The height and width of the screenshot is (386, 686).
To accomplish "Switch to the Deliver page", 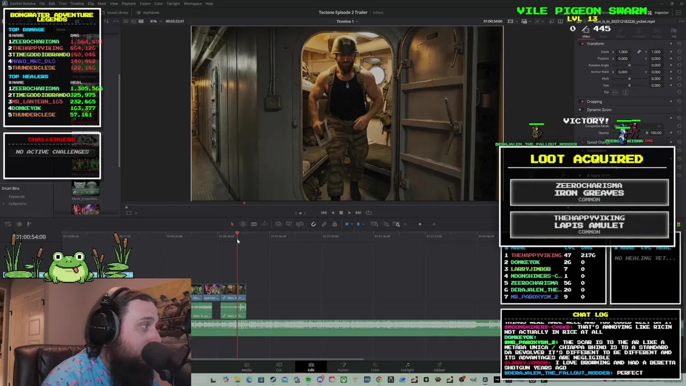I will tap(439, 367).
